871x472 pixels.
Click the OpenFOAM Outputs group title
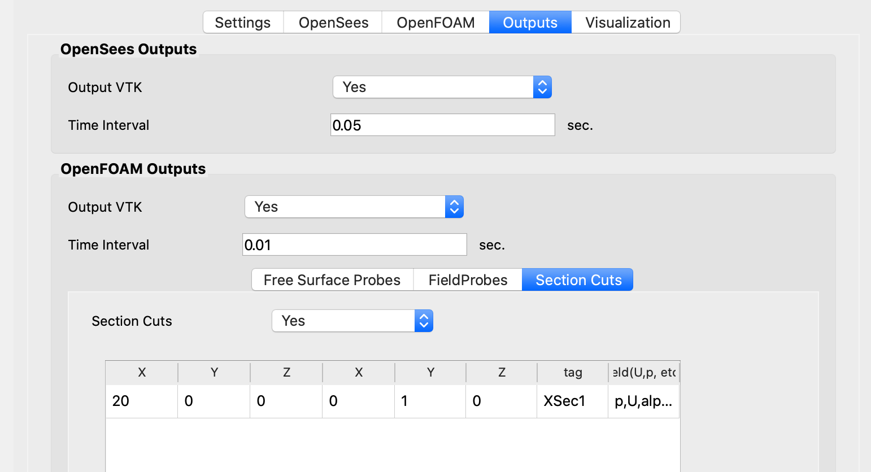click(x=133, y=169)
